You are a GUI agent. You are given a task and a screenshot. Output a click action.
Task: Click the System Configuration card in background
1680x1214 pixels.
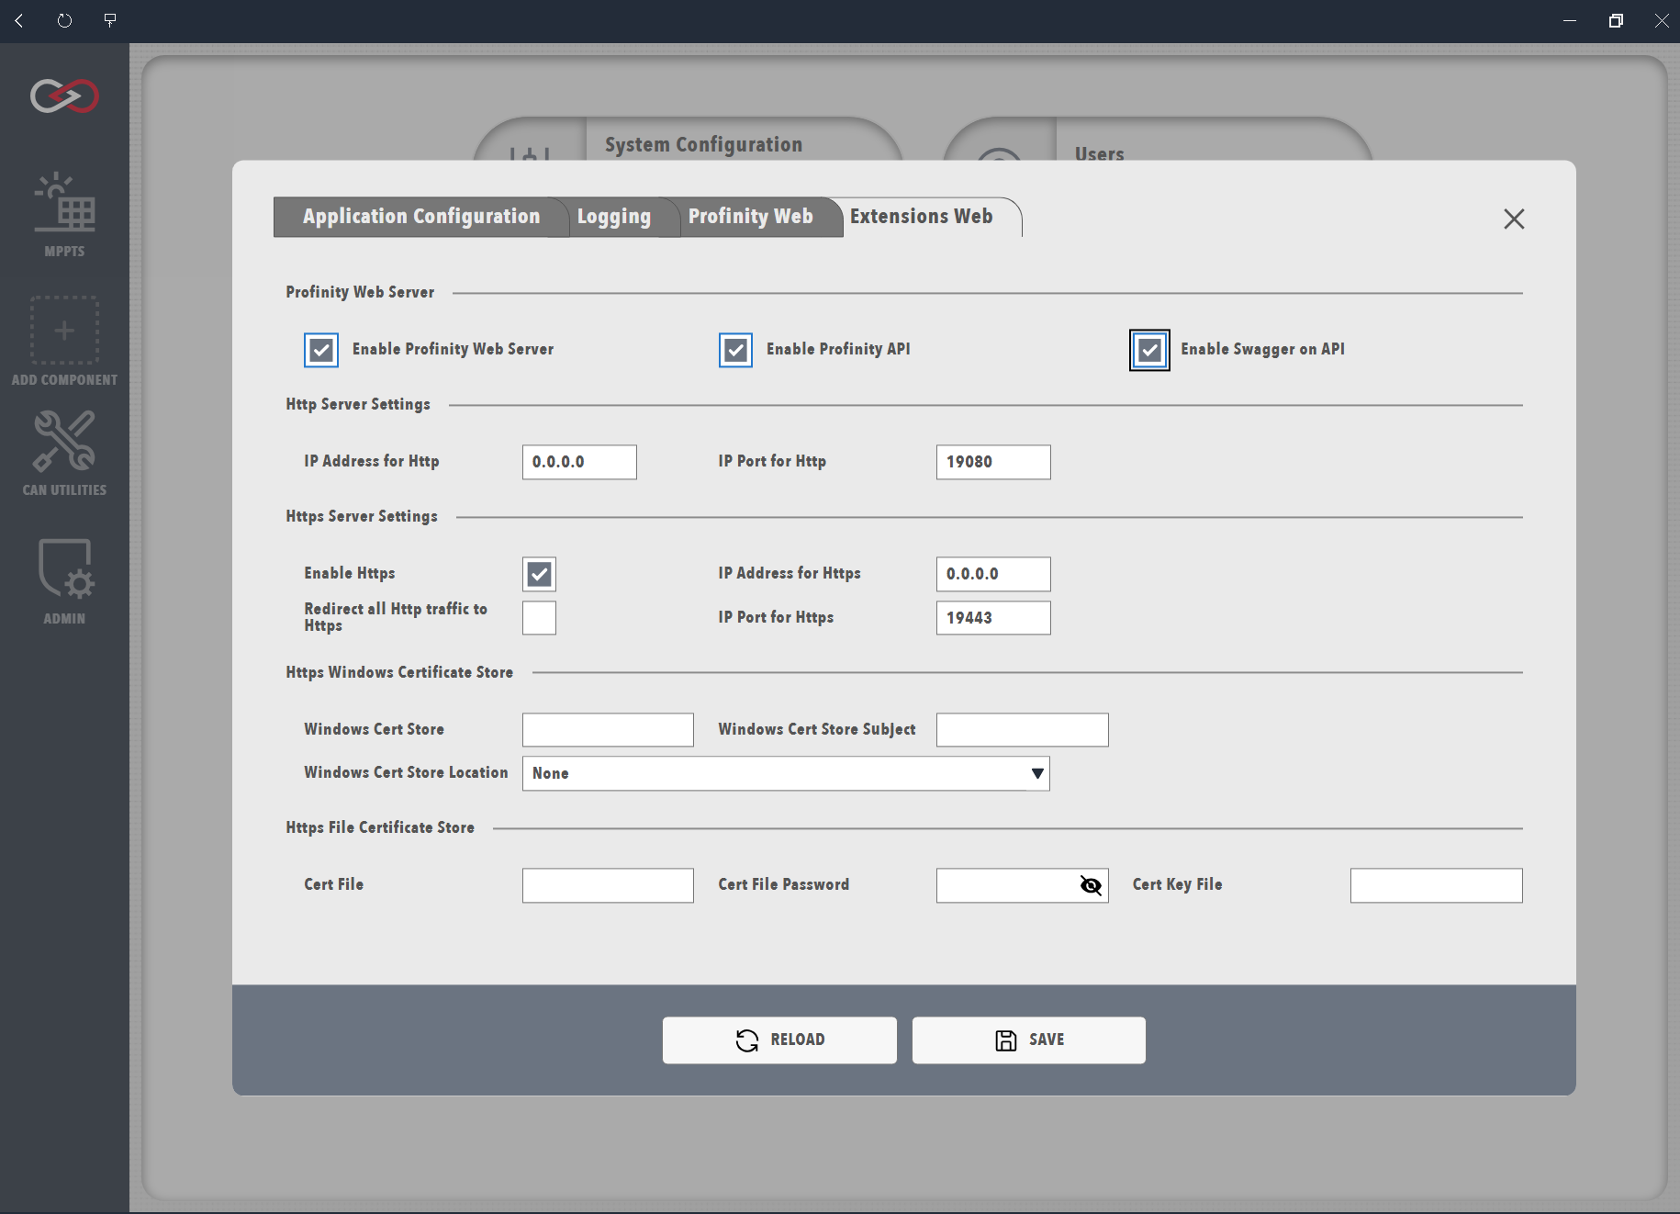click(688, 140)
